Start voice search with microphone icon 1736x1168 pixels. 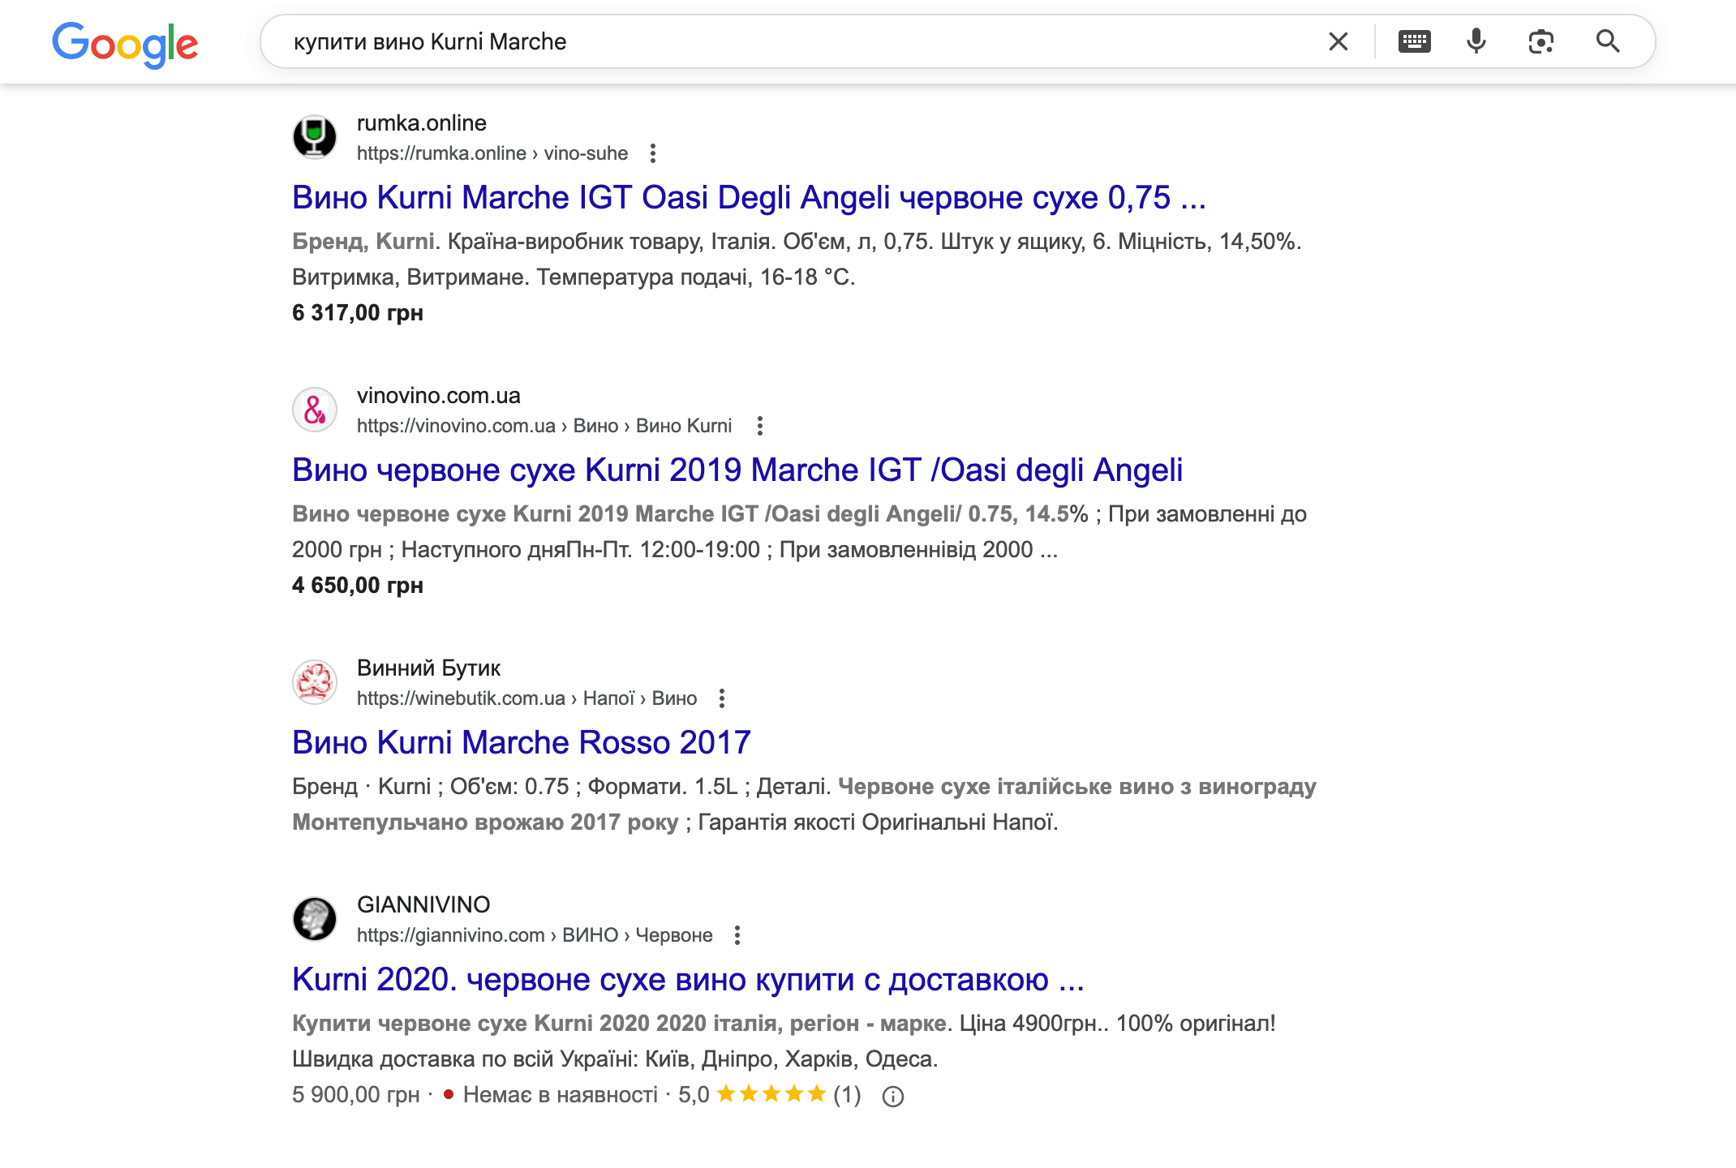[1476, 41]
